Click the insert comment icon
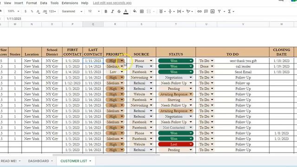The width and height of the screenshot is (297, 167). [x=206, y=11]
